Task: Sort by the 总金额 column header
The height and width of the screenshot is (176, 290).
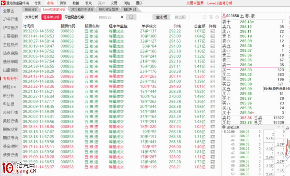Action: pos(200,26)
